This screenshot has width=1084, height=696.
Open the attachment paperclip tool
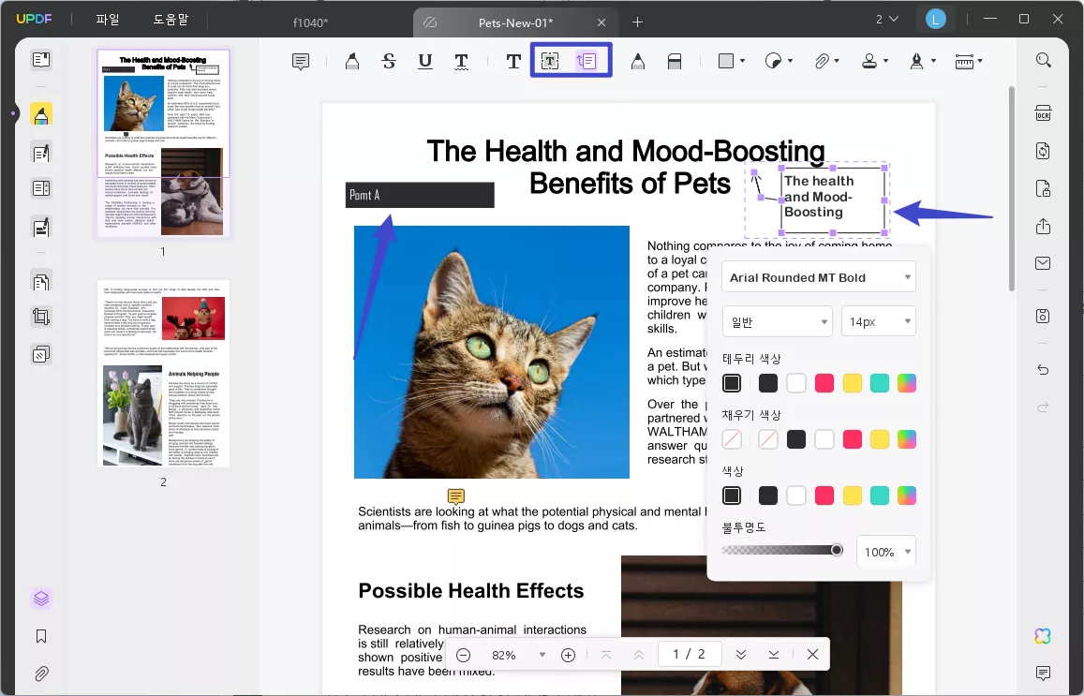(821, 62)
